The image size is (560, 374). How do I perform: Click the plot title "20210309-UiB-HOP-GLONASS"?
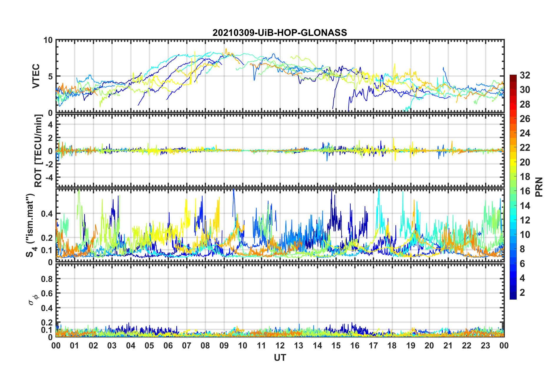click(280, 33)
